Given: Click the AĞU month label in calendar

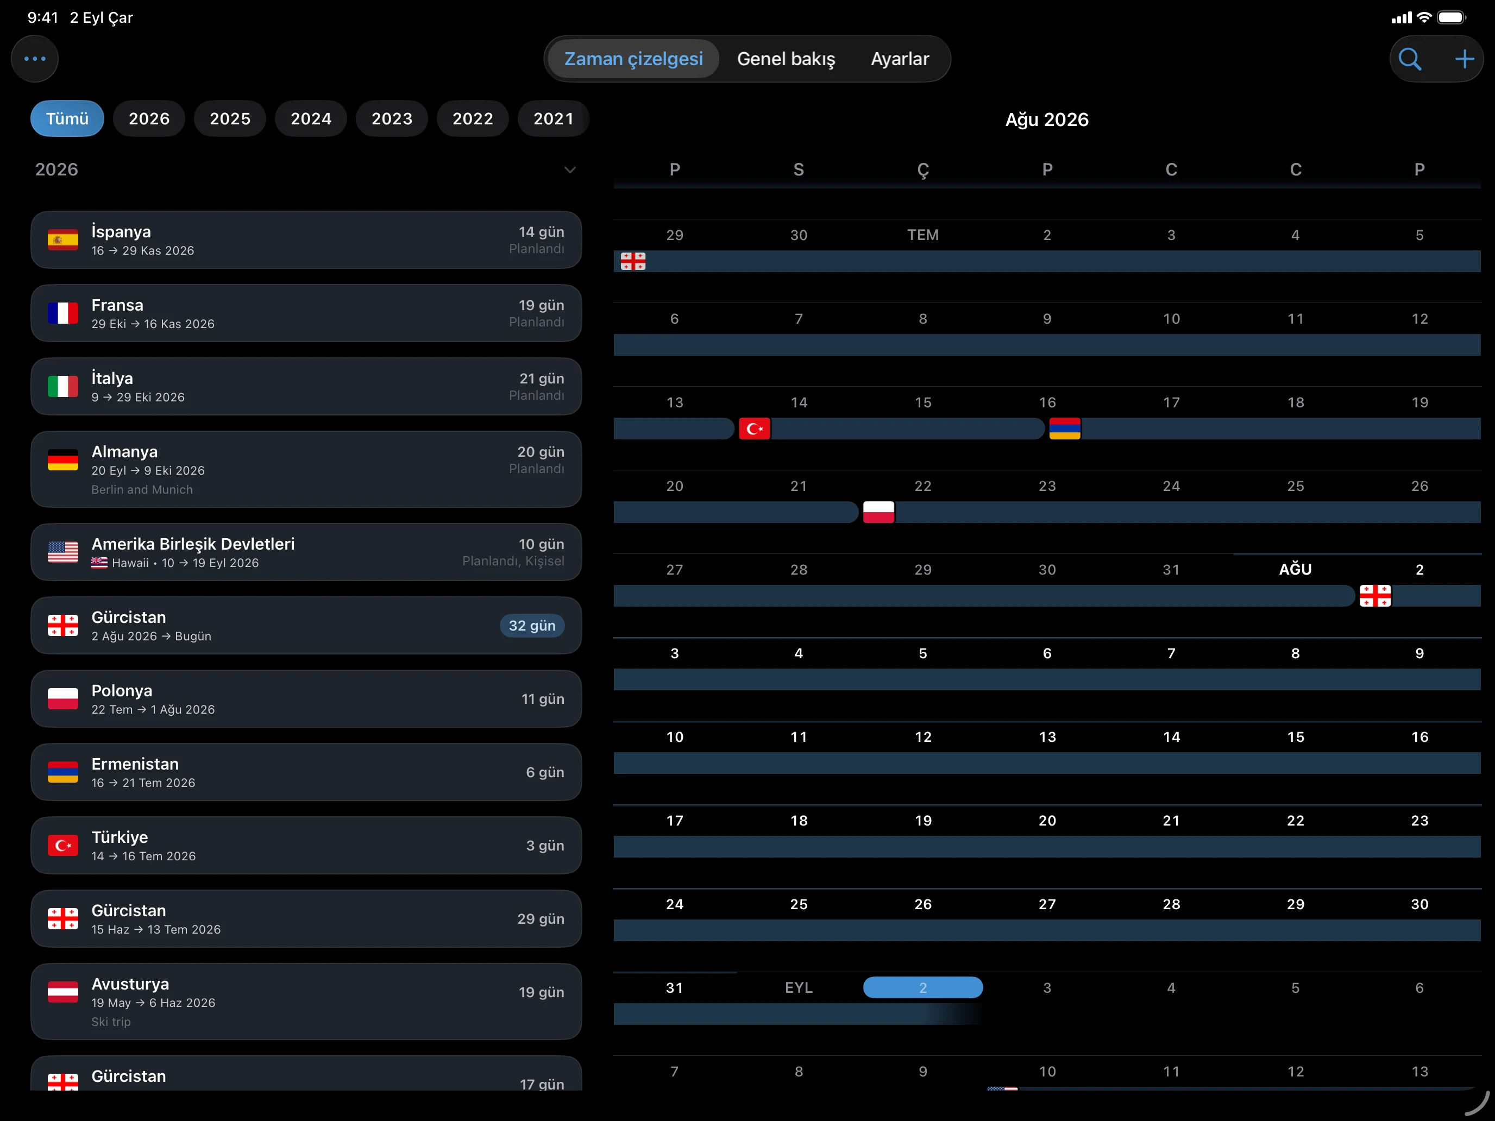Looking at the screenshot, I should [x=1296, y=570].
